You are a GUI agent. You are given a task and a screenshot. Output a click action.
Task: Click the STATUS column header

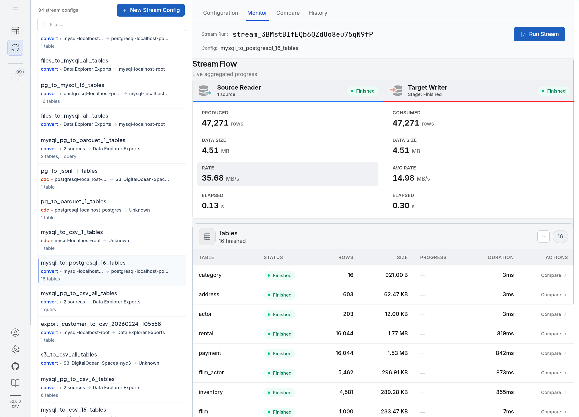[273, 257]
